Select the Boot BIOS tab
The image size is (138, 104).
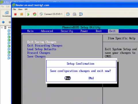pos(99,31)
